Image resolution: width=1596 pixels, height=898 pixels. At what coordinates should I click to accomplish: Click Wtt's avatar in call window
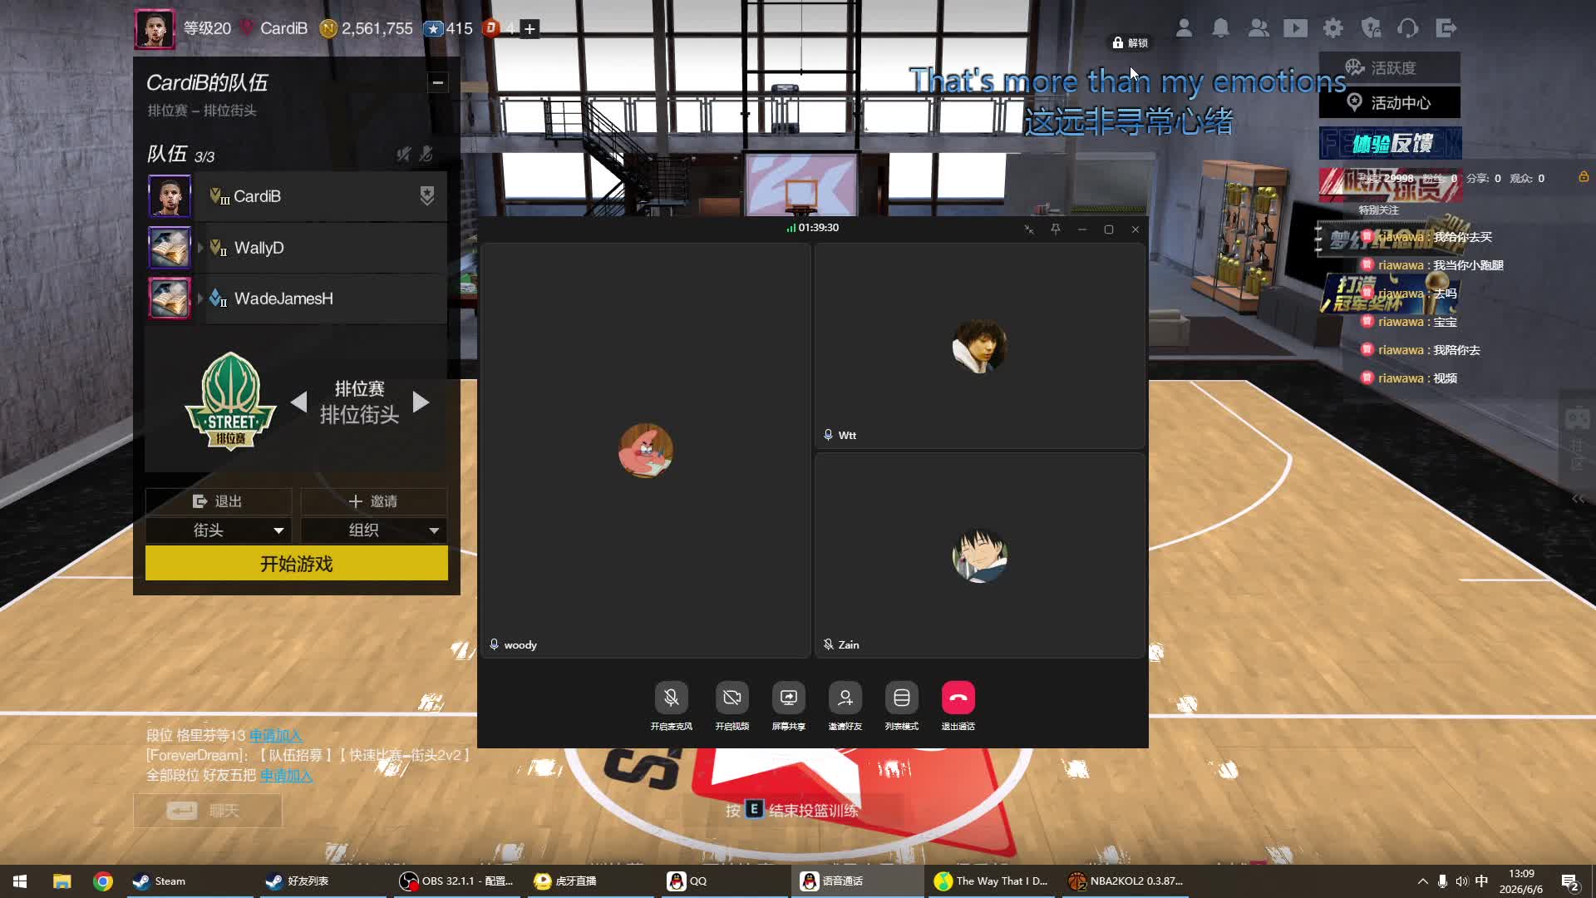click(x=979, y=346)
